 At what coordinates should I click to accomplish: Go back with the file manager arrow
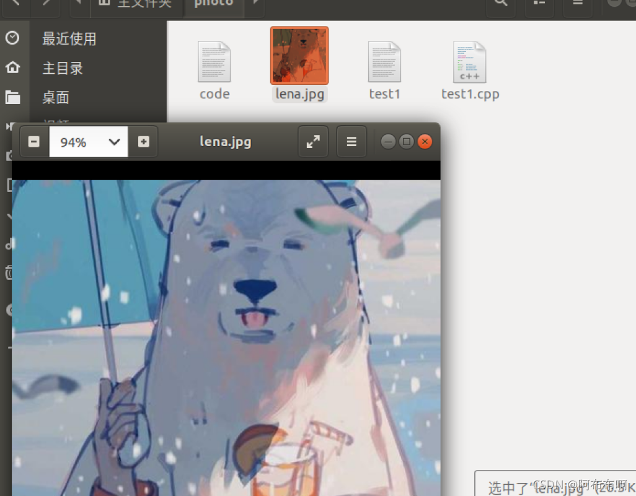tap(15, 3)
